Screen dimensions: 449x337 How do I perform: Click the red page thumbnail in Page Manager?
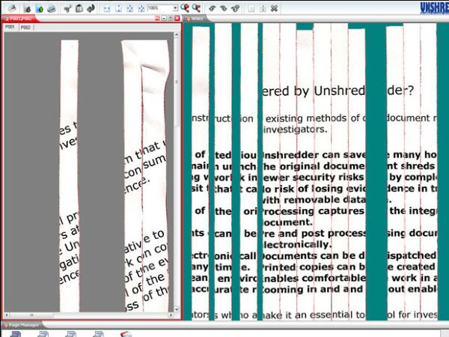[x=125, y=334]
